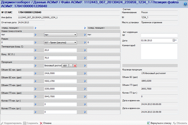The image size is (188, 125).
Task: Open the help question mark icon
Action: 185,4
